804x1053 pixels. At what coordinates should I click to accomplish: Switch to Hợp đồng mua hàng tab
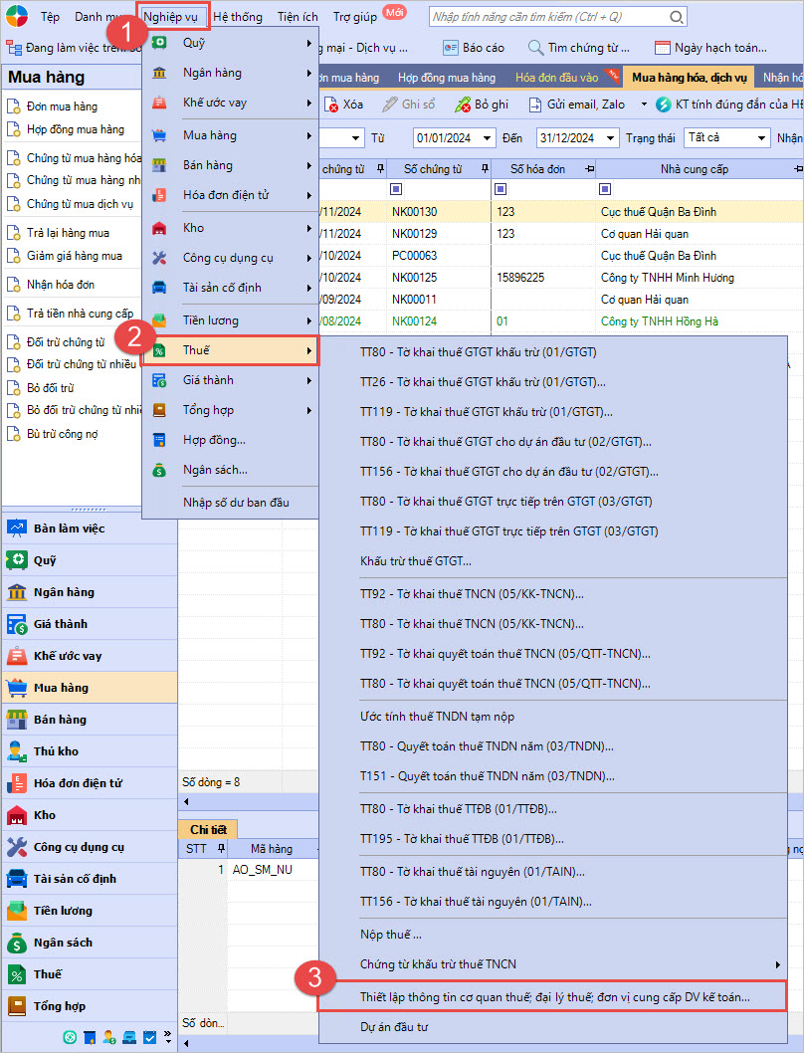tap(446, 78)
